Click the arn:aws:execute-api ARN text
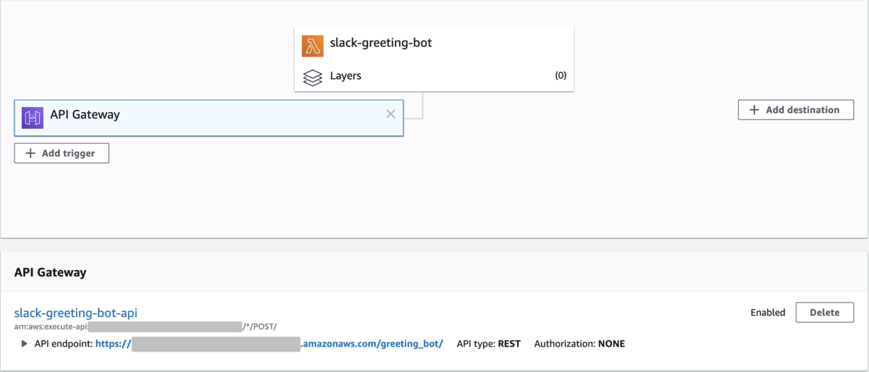The image size is (869, 372). pos(146,327)
